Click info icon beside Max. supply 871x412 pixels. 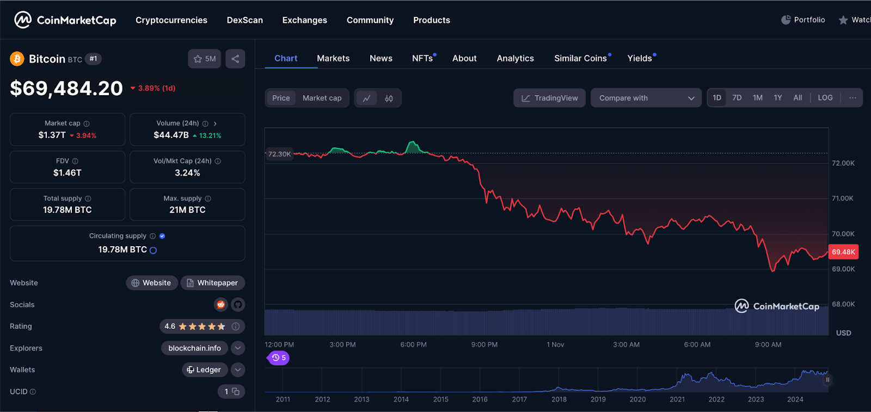tap(208, 198)
